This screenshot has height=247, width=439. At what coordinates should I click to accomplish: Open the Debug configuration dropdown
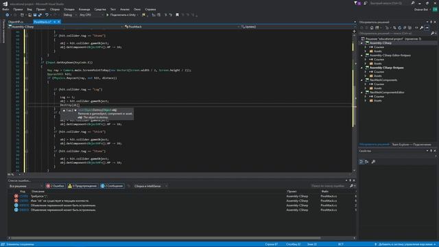70,15
